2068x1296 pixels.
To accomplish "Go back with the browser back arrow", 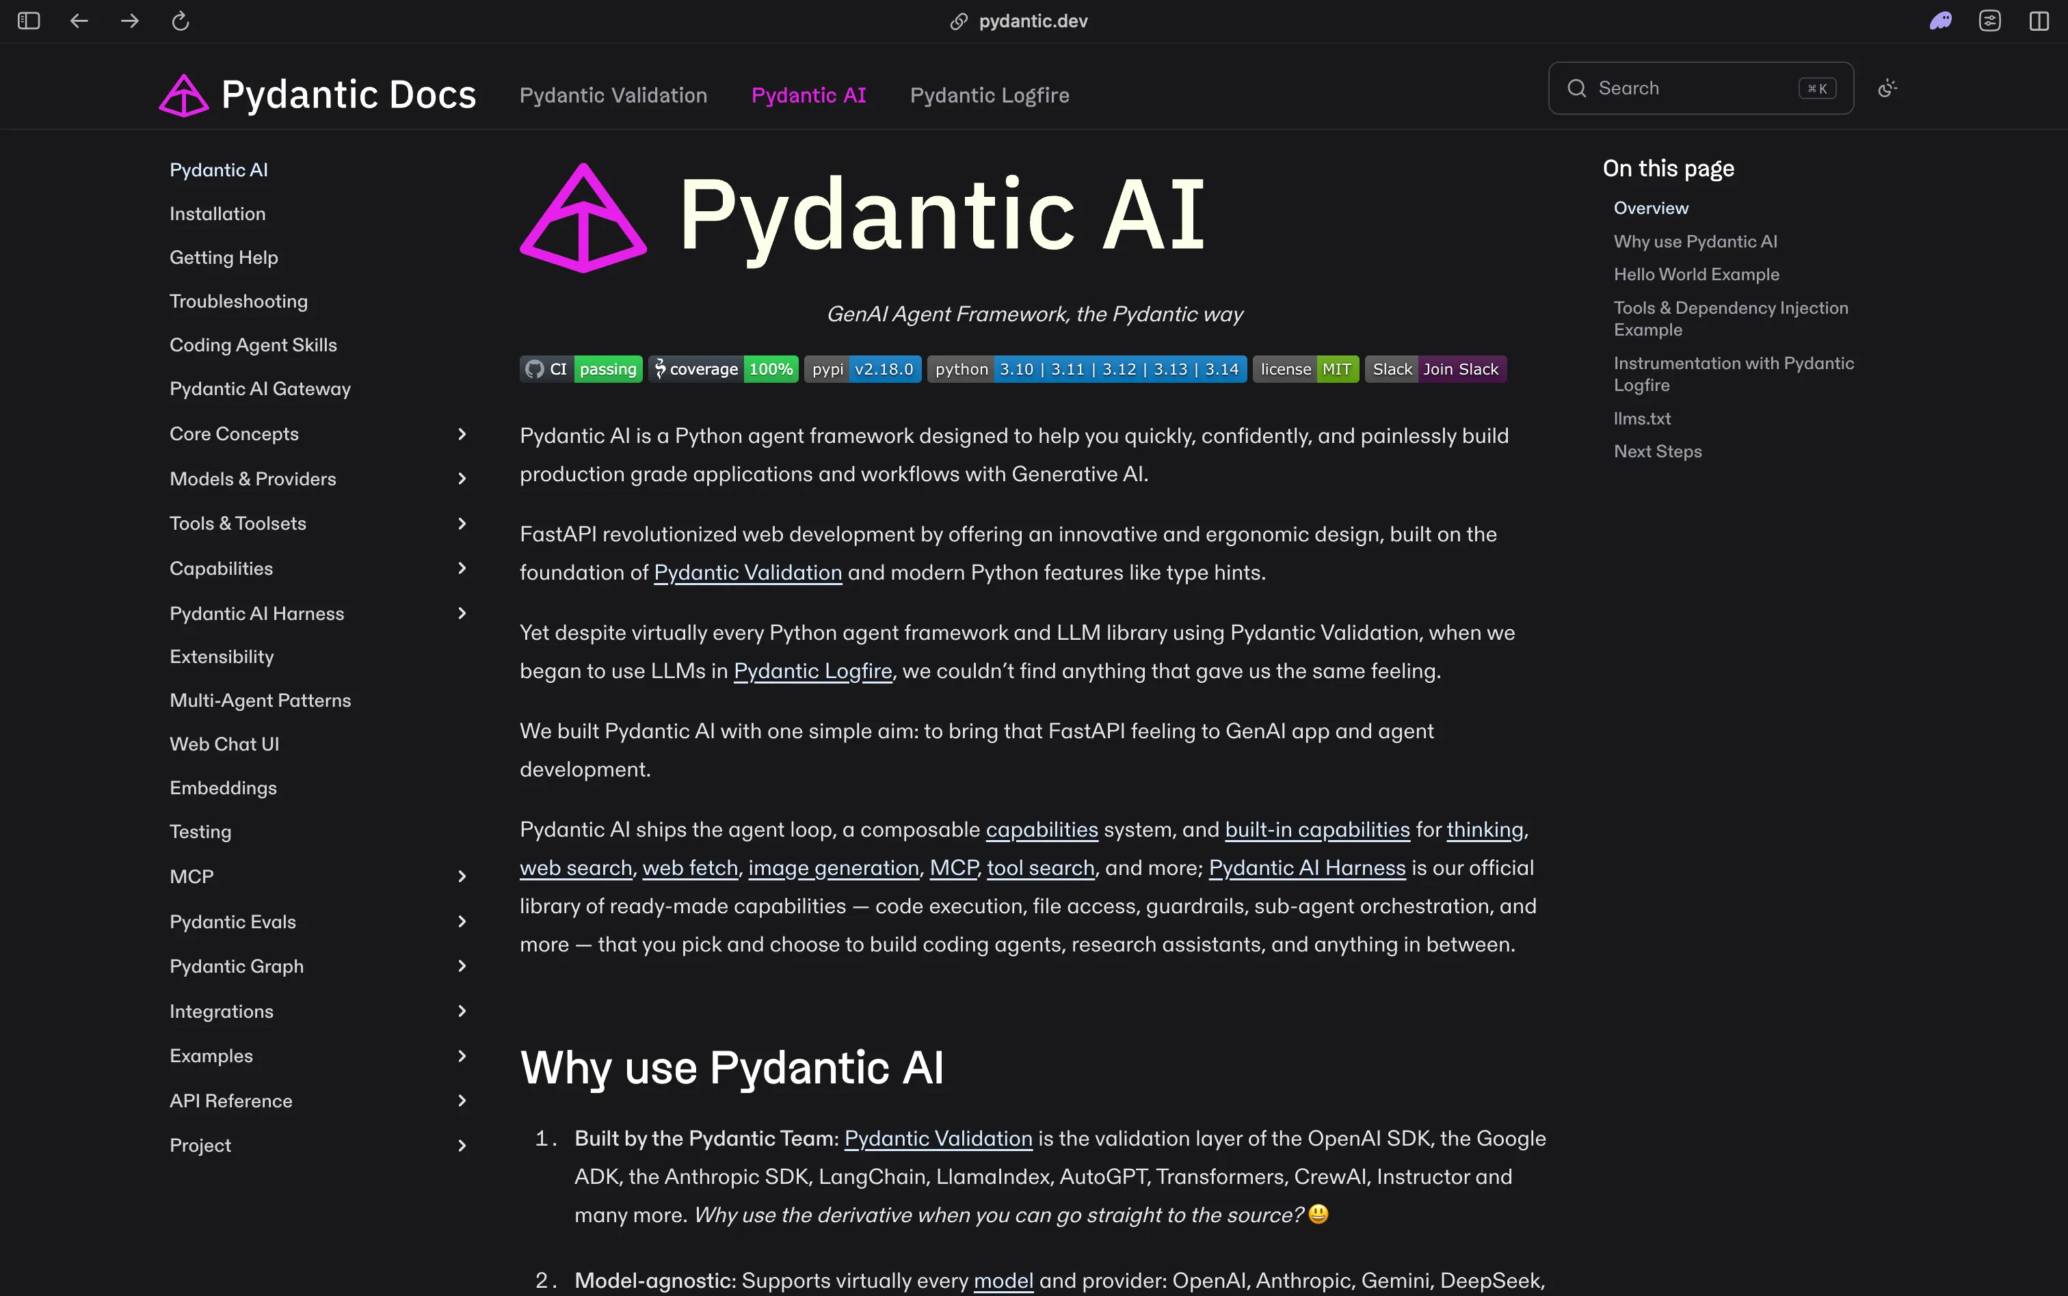I will [79, 21].
